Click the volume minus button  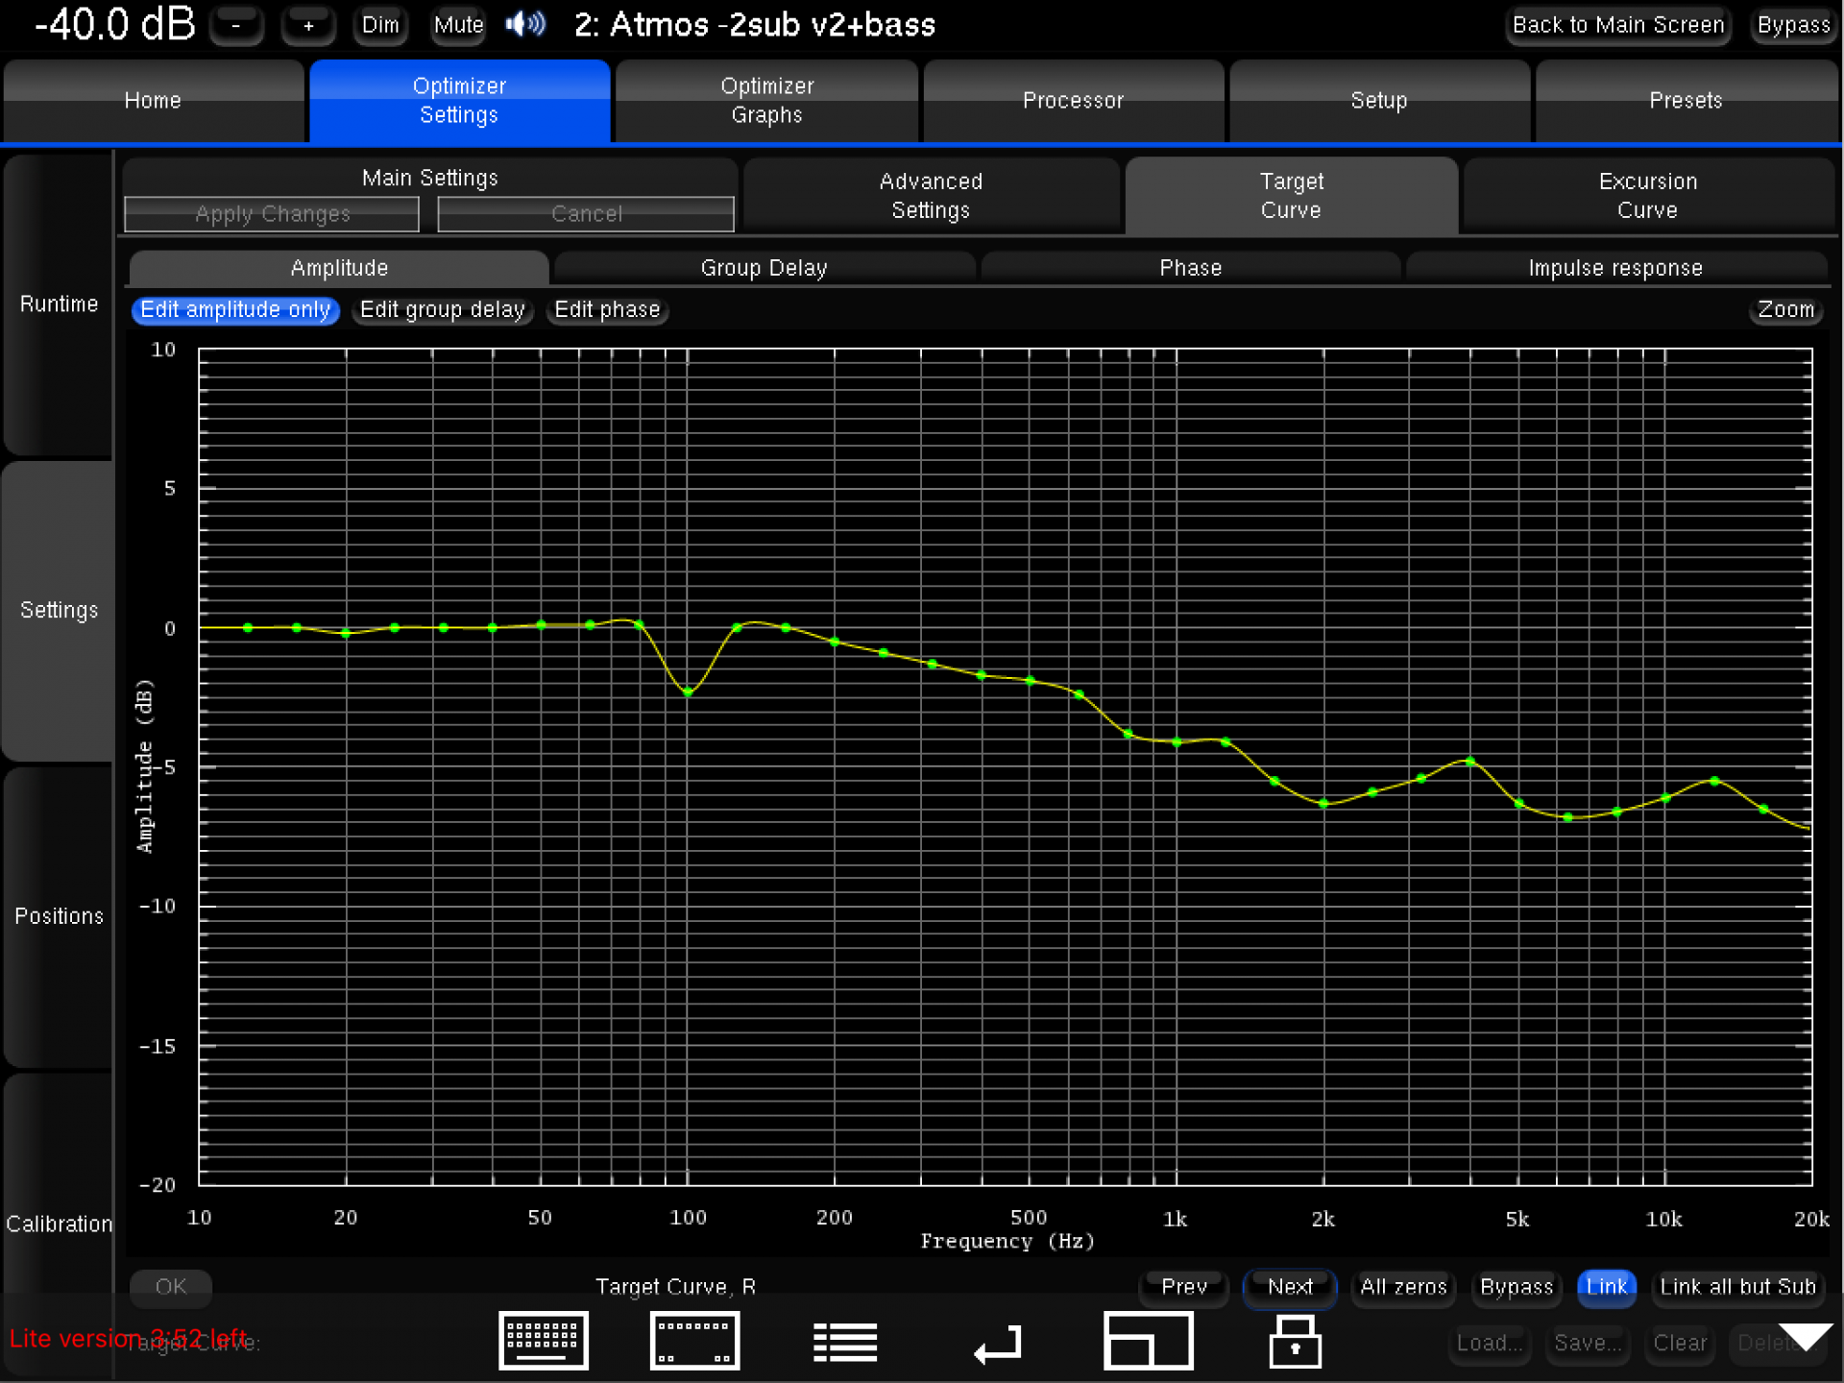[x=236, y=25]
